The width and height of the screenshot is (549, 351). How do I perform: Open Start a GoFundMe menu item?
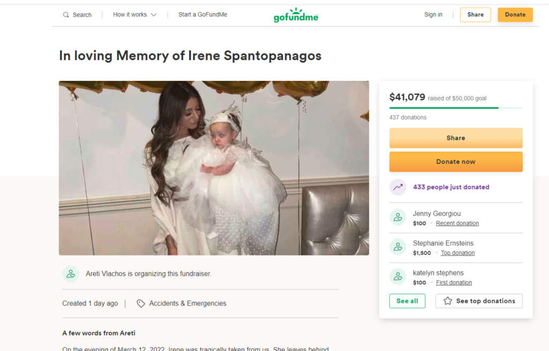[x=203, y=15]
